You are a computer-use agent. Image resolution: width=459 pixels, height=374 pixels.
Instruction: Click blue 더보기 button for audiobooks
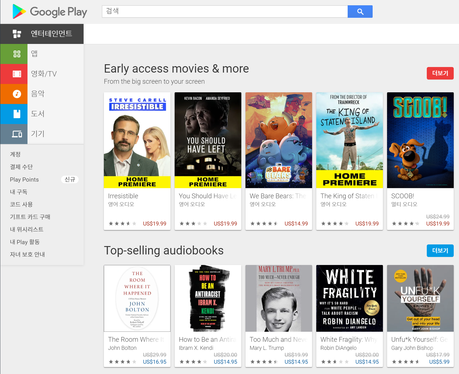click(440, 251)
